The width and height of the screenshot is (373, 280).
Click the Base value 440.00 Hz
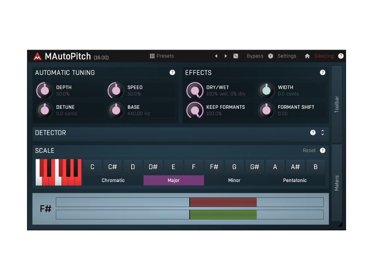(x=139, y=114)
